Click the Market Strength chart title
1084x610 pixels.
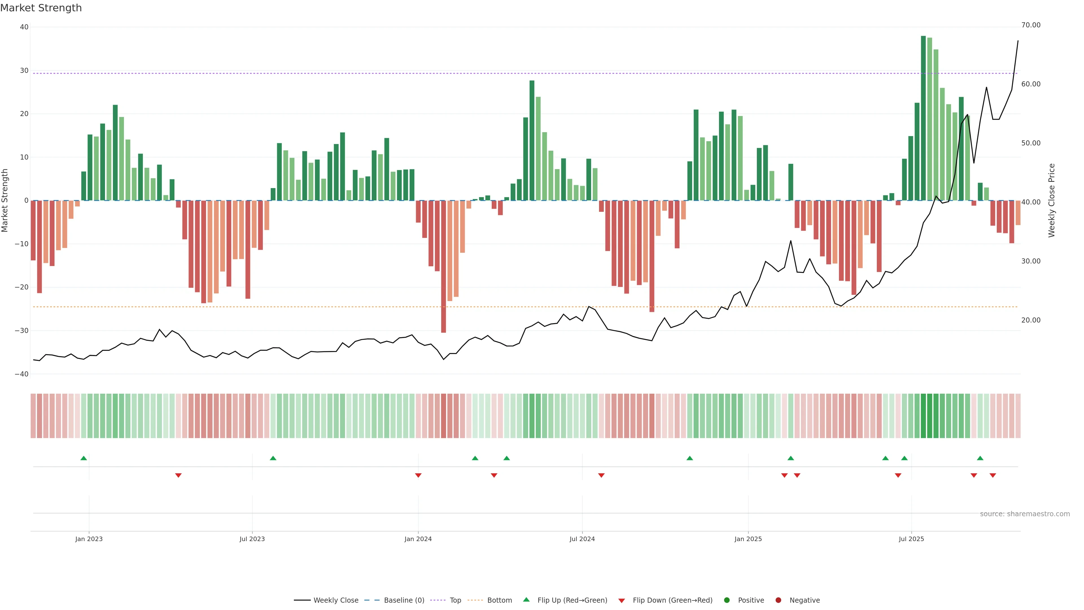point(41,8)
